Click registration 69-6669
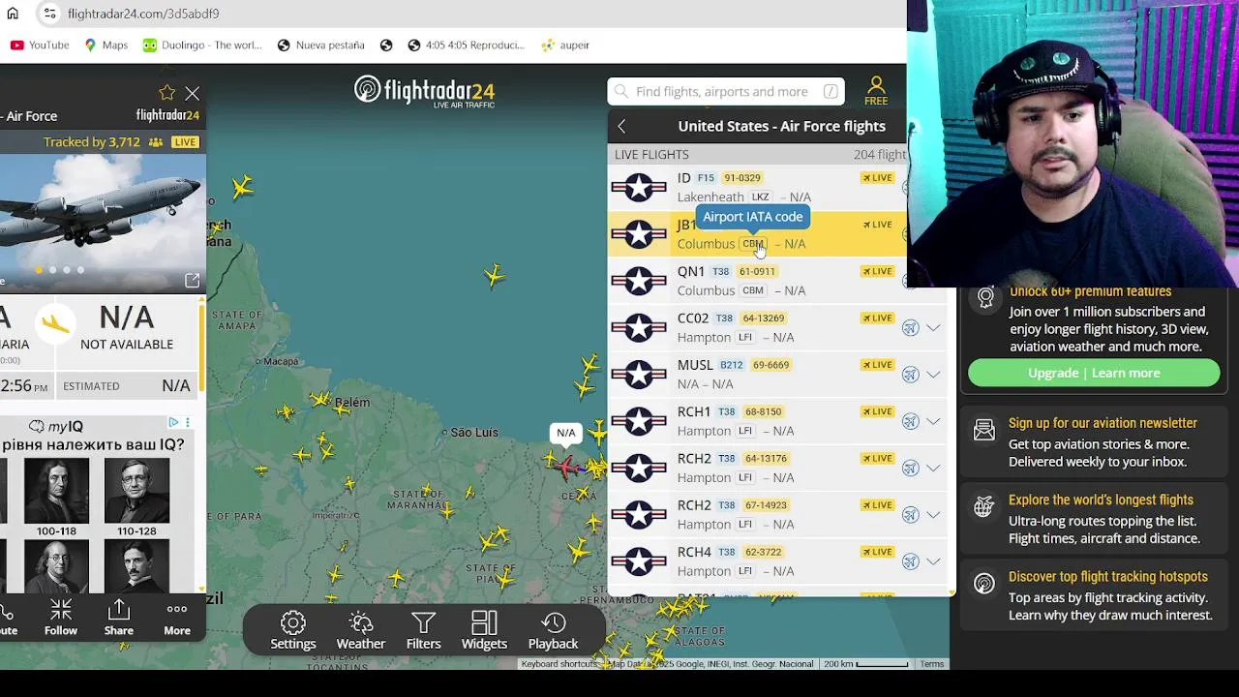The width and height of the screenshot is (1239, 697). pyautogui.click(x=771, y=365)
